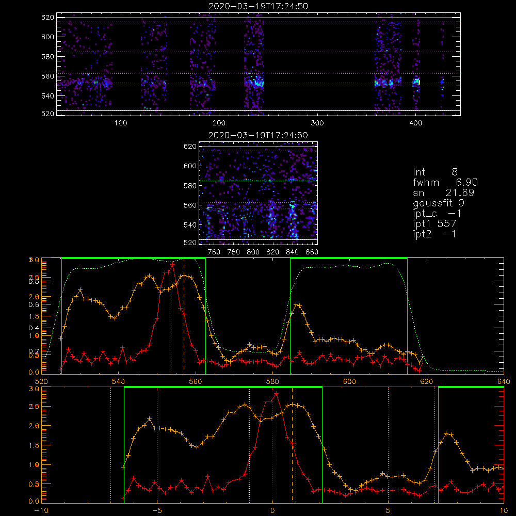Click the "ipt1 557" readout
The height and width of the screenshot is (516, 516).
[434, 224]
